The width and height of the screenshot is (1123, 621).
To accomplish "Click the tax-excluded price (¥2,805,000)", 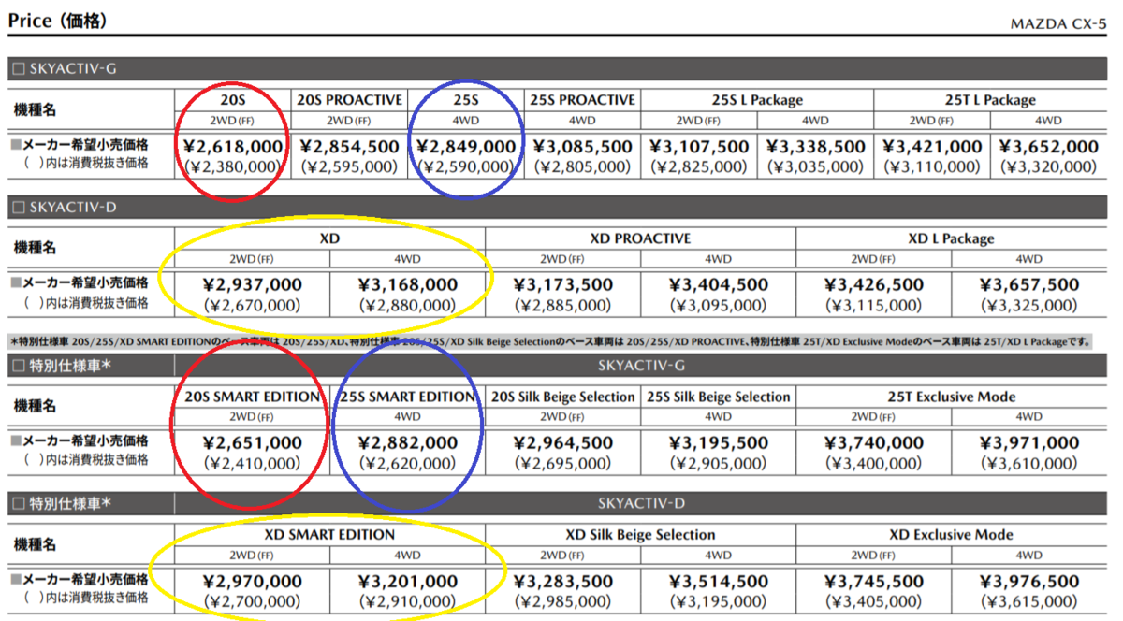I will coord(582,166).
